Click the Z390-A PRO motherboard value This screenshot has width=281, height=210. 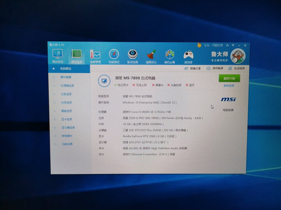(163, 118)
